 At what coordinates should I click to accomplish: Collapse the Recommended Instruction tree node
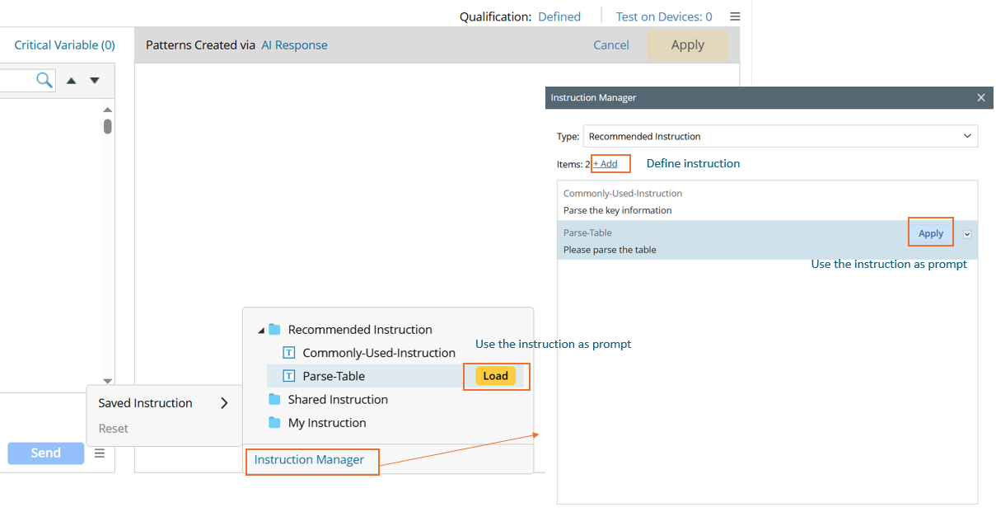click(x=261, y=330)
